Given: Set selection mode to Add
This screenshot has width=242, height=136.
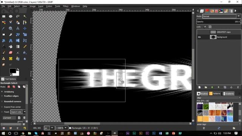Looking at the screenshot, I should pos(14,87).
